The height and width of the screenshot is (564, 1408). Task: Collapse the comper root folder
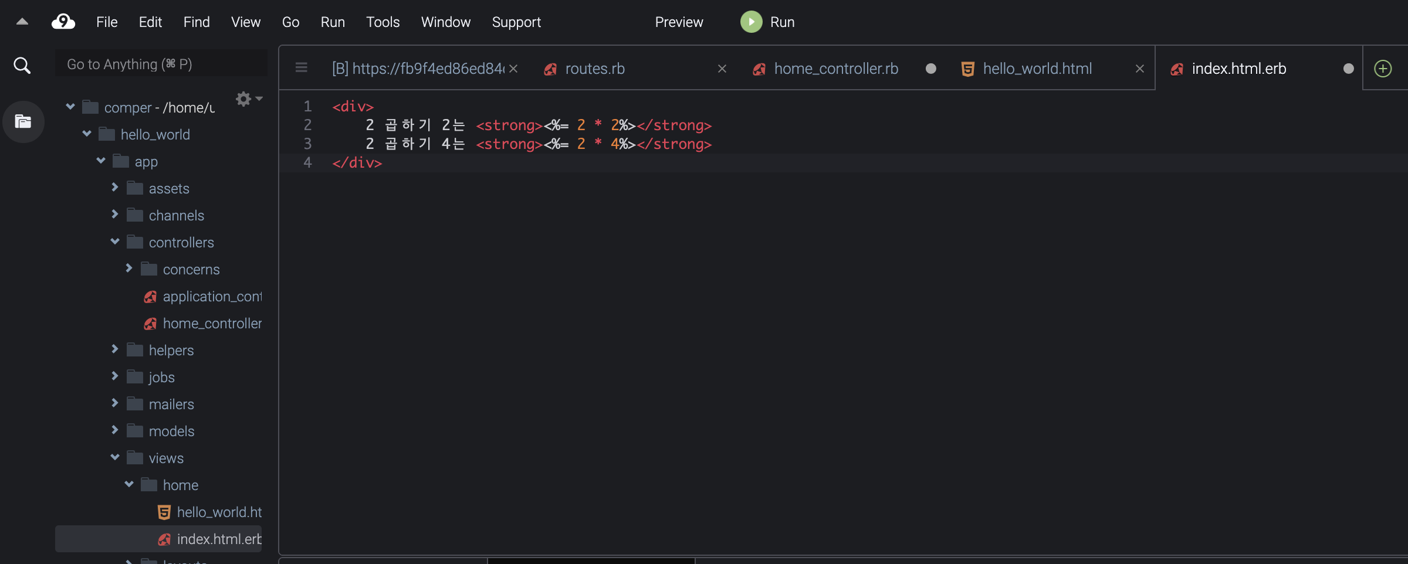70,107
